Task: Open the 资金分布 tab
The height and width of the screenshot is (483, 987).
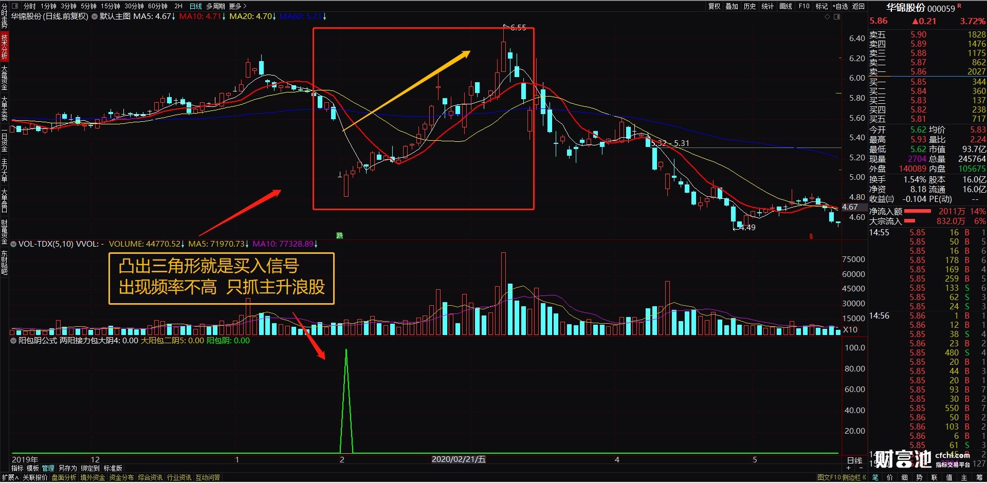Action: point(121,477)
